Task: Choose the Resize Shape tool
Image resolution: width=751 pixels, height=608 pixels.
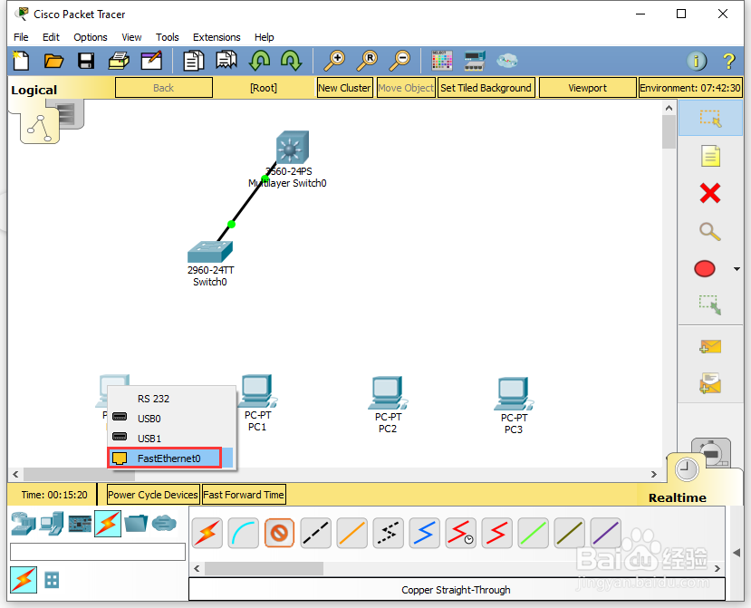Action: 710,305
